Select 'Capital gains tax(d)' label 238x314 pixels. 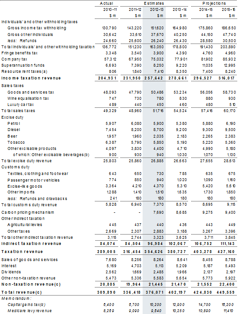point(26,305)
